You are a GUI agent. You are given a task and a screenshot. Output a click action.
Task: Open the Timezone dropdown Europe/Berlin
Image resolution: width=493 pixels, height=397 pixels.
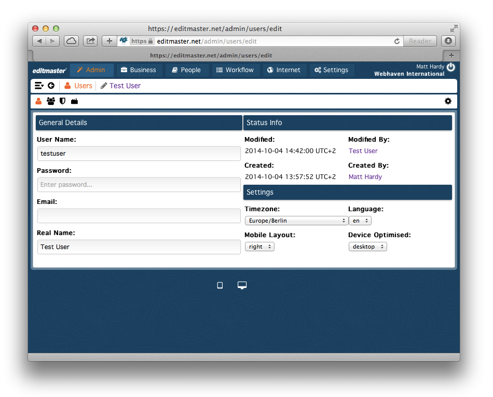click(x=296, y=221)
